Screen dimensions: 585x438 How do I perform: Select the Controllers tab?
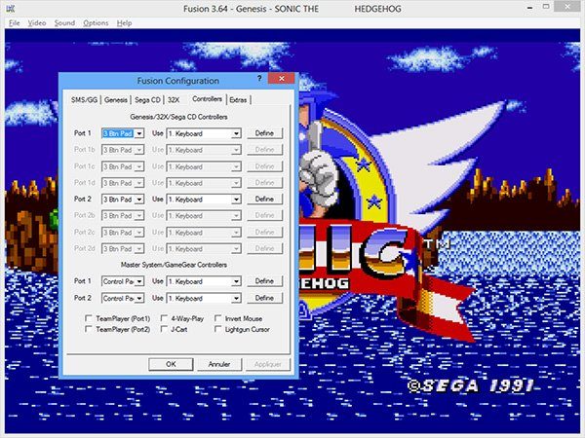click(x=207, y=99)
